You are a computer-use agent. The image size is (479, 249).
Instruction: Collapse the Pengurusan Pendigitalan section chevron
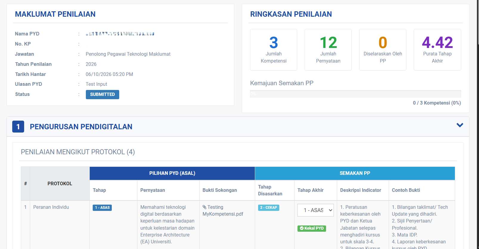pos(460,125)
